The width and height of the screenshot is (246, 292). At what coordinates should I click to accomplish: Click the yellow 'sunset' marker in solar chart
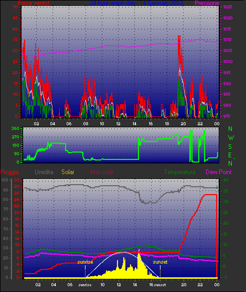[x=160, y=262]
